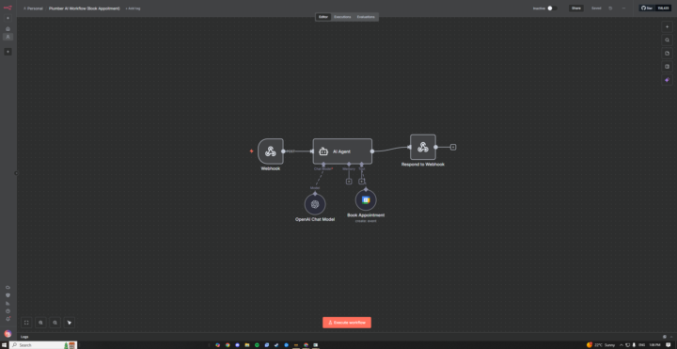Click the Saved button

click(596, 8)
